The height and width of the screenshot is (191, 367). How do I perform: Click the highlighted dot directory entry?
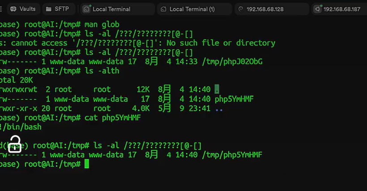pyautogui.click(x=217, y=89)
